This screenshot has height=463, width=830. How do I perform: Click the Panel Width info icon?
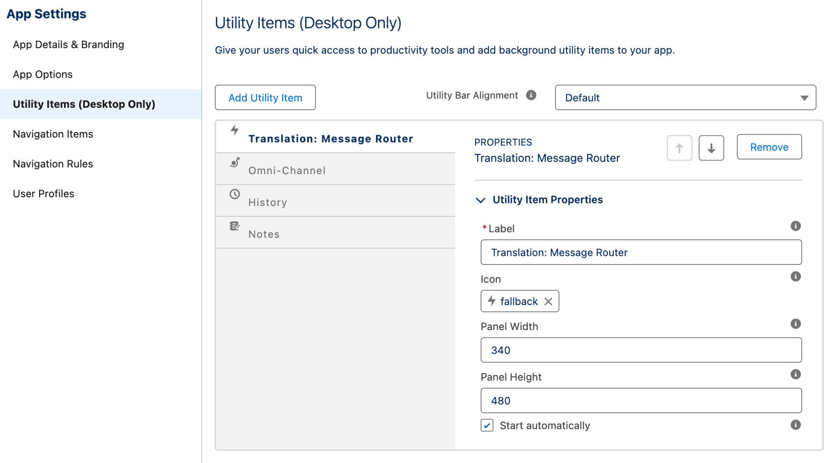point(795,324)
